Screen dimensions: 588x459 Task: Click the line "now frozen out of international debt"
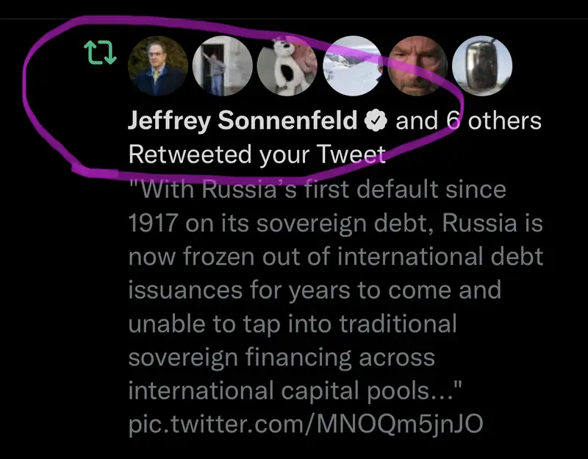coord(335,257)
